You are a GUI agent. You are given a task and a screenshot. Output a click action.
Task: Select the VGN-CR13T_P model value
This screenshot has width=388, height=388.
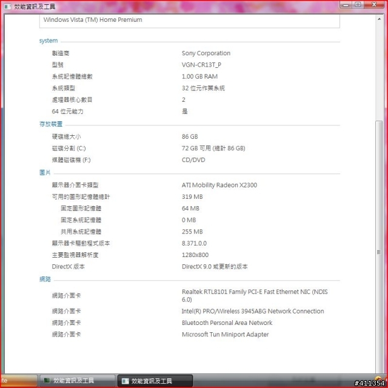coord(201,65)
